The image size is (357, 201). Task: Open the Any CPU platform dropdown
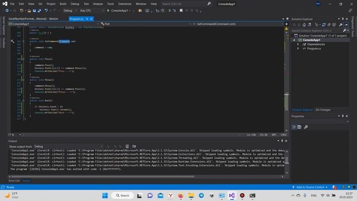[x=91, y=11]
